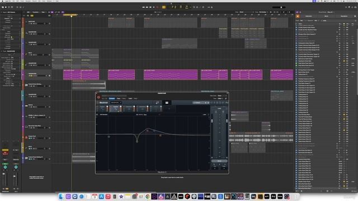Click the yellow cycle range bar in ruler
The width and height of the screenshot is (358, 201).
point(70,15)
